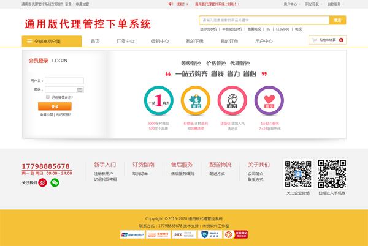368x246 pixels.
Task: Click the yellow 搜索 button
Action: tap(337, 20)
